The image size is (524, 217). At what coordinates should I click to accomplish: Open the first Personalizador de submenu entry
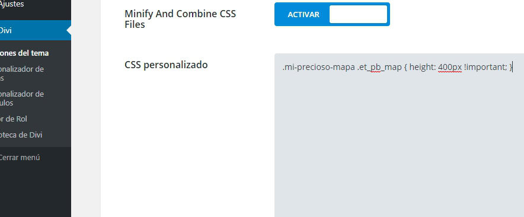click(22, 74)
